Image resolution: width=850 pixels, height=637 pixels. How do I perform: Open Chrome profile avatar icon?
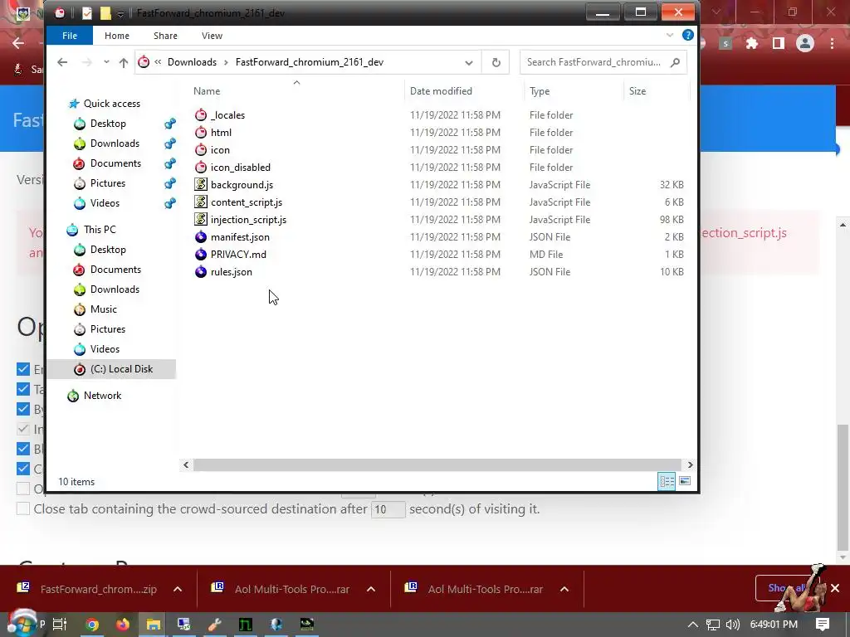(805, 43)
